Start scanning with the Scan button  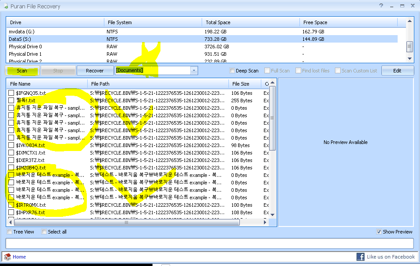click(x=22, y=71)
